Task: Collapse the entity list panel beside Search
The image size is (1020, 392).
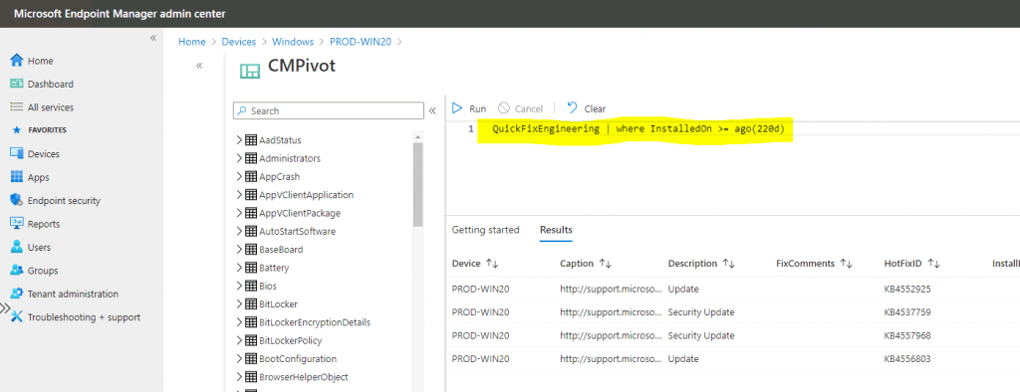Action: click(432, 110)
